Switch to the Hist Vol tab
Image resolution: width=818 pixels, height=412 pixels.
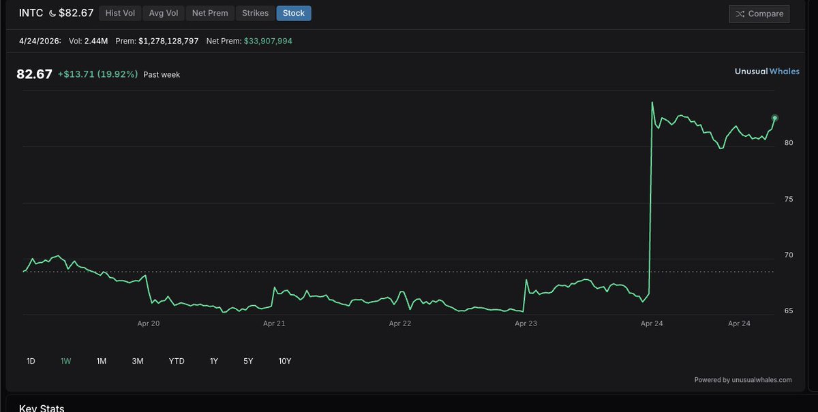(119, 12)
